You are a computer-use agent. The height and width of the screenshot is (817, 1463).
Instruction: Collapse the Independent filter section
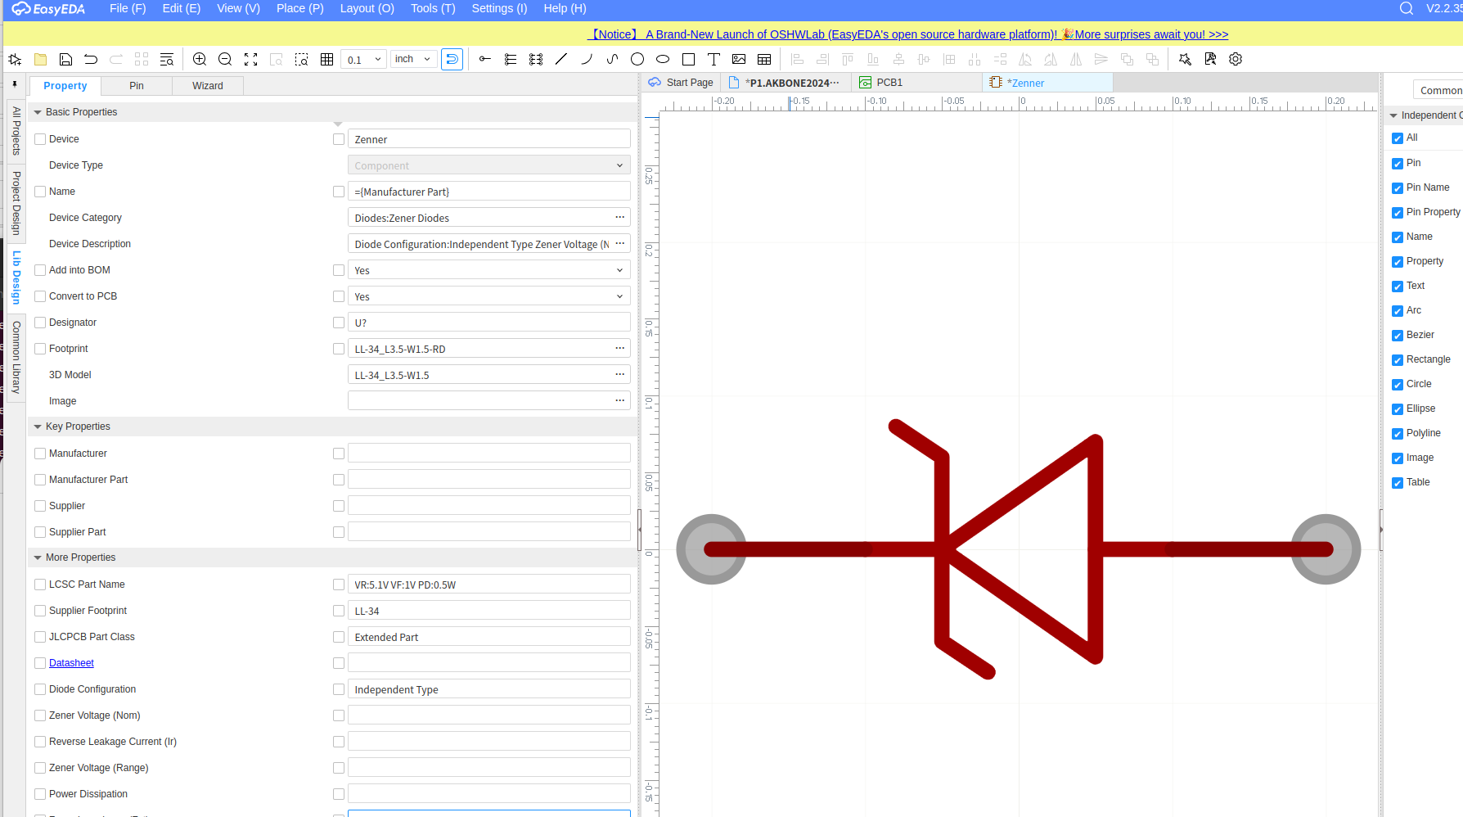[x=1393, y=115]
